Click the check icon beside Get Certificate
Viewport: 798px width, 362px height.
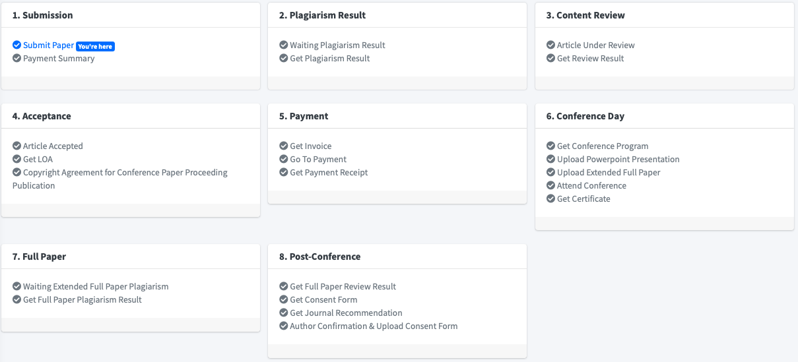[x=551, y=198]
